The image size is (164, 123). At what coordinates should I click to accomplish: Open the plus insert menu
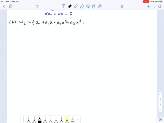point(148,6)
